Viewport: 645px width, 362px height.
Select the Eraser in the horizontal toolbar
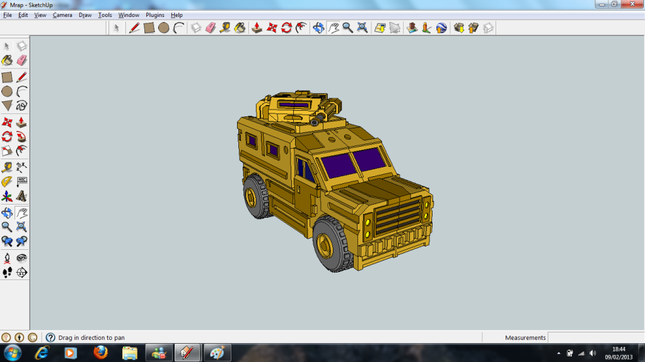[211, 28]
